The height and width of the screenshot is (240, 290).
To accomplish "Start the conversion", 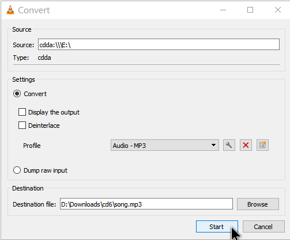I will [x=217, y=227].
